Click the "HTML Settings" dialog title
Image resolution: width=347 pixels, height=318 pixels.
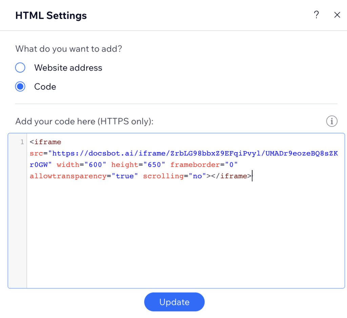click(51, 15)
